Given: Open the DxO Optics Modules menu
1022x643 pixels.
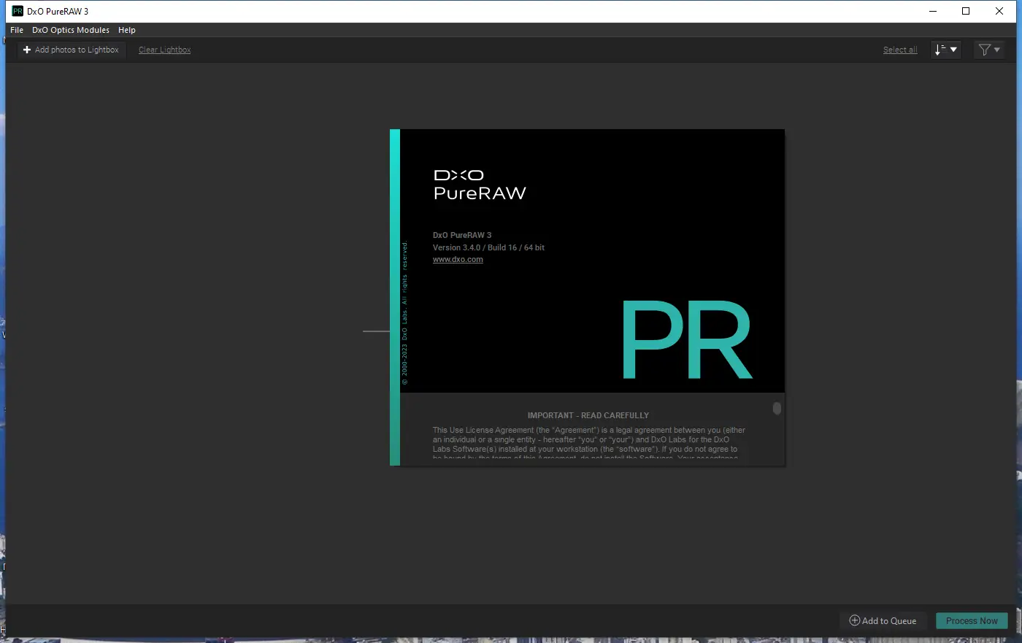Looking at the screenshot, I should [71, 30].
